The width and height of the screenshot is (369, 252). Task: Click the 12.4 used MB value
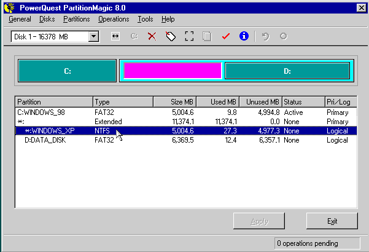[231, 140]
